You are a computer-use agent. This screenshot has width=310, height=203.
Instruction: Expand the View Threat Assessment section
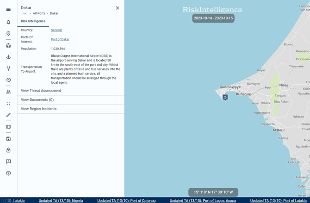click(x=71, y=91)
